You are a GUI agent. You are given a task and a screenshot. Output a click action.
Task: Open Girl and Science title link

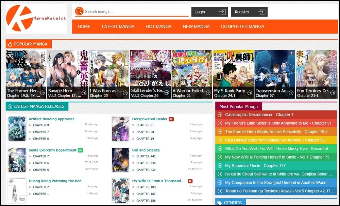coord(146,150)
